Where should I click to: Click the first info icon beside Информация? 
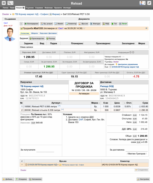coord(130,52)
